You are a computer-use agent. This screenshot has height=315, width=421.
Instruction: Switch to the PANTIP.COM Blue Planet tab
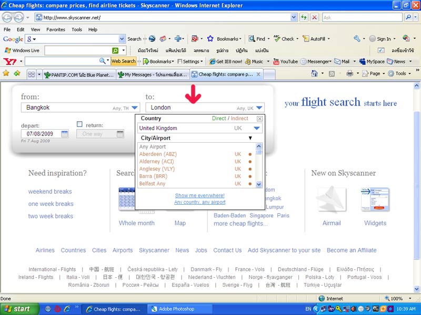click(x=79, y=75)
